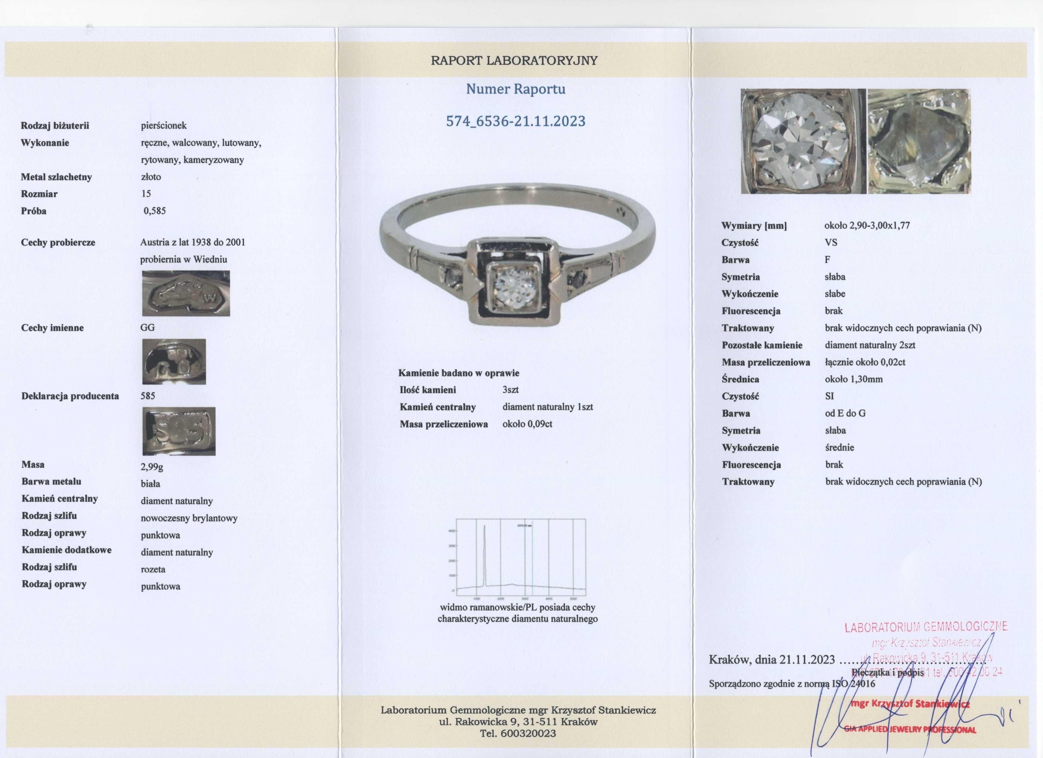Click the label Pozostałe kamienie
Screen dimensions: 1043x758
pos(762,345)
